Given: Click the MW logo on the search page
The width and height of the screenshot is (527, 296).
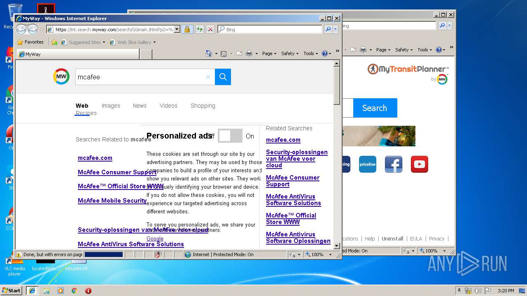Looking at the screenshot, I should click(x=61, y=76).
